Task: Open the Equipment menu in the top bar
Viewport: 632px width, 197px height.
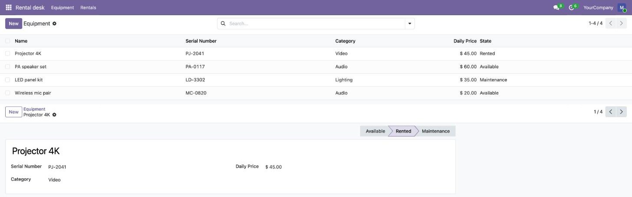Action: click(x=63, y=8)
